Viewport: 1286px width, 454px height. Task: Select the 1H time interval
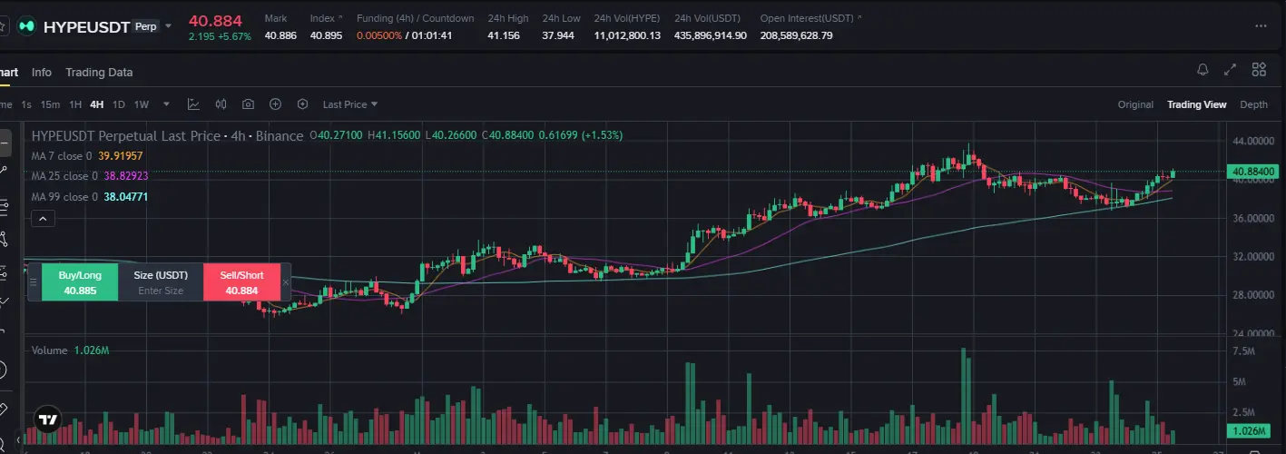pos(75,104)
